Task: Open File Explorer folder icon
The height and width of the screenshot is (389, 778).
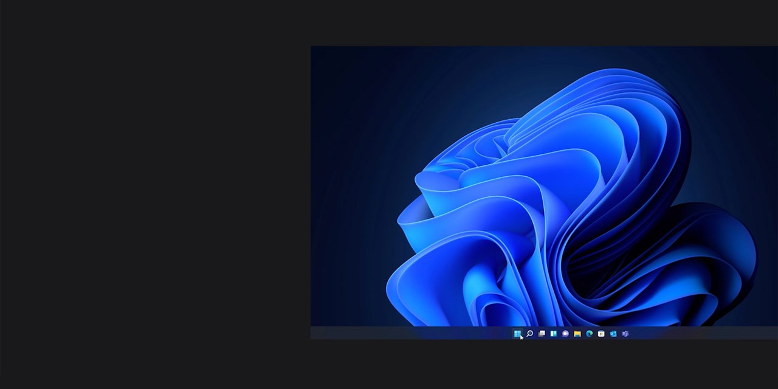Action: pos(577,333)
